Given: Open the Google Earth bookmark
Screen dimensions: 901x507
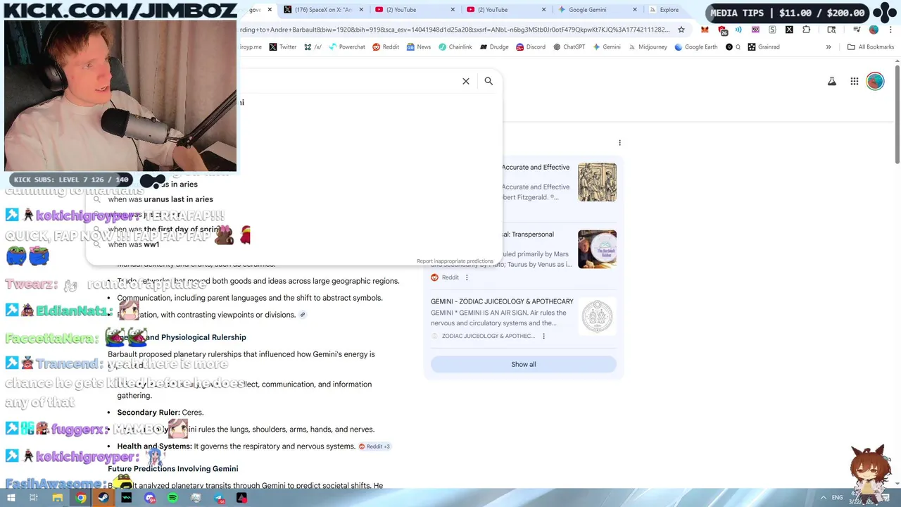Looking at the screenshot, I should point(697,47).
